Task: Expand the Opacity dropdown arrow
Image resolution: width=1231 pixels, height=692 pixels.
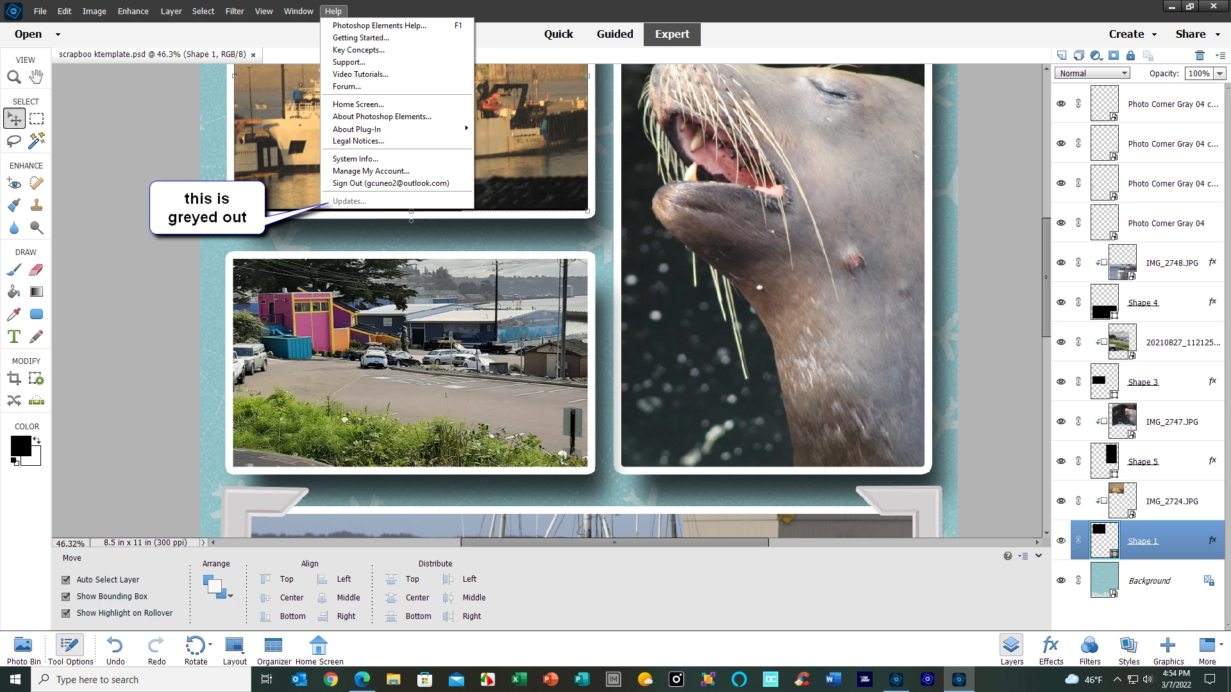Action: [1219, 74]
